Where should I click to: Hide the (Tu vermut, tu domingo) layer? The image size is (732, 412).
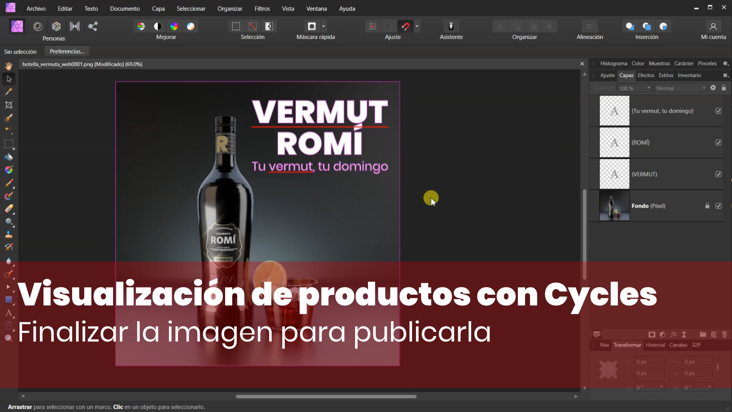click(x=718, y=111)
